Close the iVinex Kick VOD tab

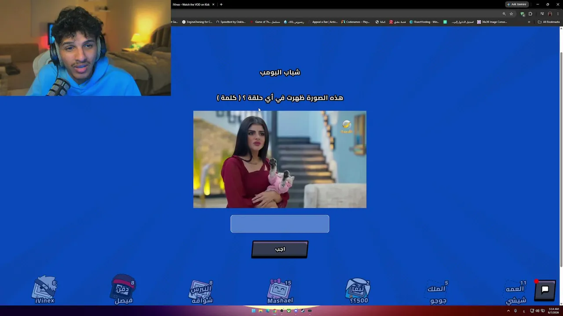click(x=213, y=4)
